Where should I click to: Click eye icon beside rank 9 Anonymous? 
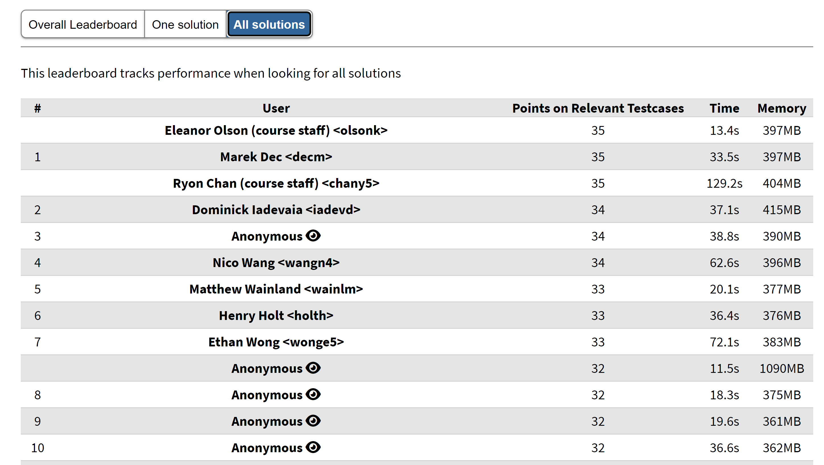pos(313,421)
